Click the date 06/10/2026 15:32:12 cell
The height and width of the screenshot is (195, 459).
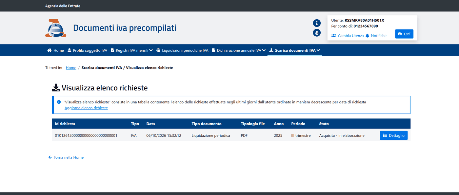164,135
